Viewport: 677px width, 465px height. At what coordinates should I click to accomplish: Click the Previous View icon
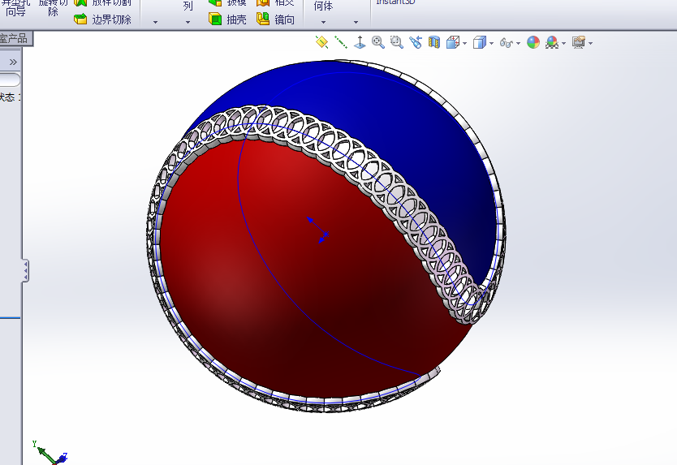click(416, 42)
